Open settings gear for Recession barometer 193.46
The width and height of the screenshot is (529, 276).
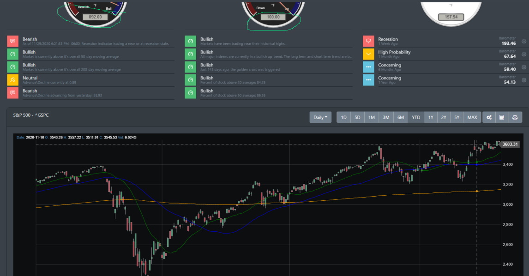[x=523, y=42]
